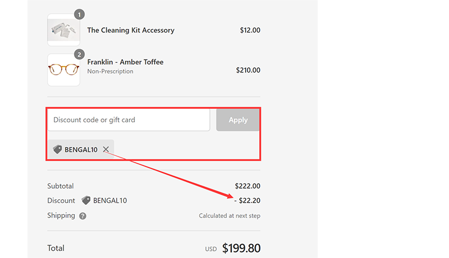Image resolution: width=449 pixels, height=258 pixels.
Task: Remove the BENGAL10 discount code with X
Action: 106,150
